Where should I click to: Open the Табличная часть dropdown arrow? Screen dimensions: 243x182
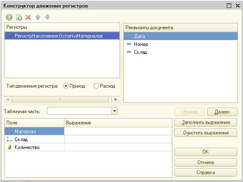(x=115, y=111)
